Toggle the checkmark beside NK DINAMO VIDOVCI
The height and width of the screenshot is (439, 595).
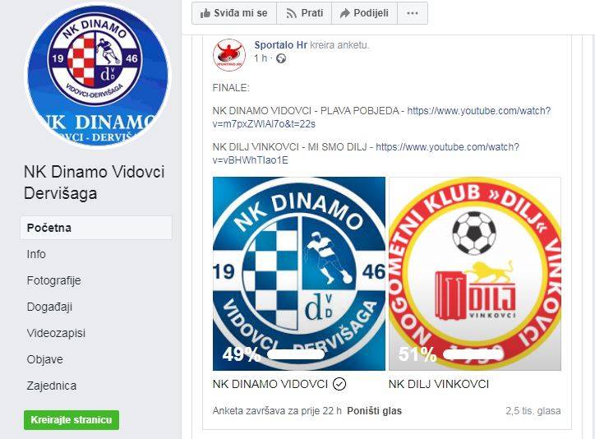pos(339,385)
